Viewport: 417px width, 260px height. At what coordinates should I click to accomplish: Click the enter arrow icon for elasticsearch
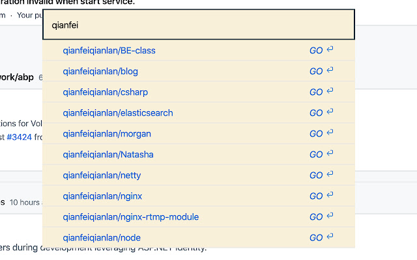330,112
